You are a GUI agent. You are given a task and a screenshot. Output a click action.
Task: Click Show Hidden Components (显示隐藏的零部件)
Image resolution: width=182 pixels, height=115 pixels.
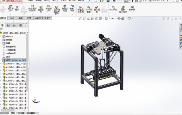point(57,10)
